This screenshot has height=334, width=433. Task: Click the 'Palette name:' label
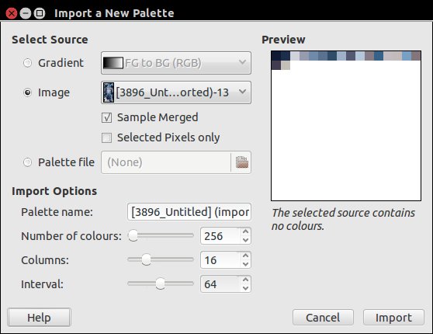57,212
